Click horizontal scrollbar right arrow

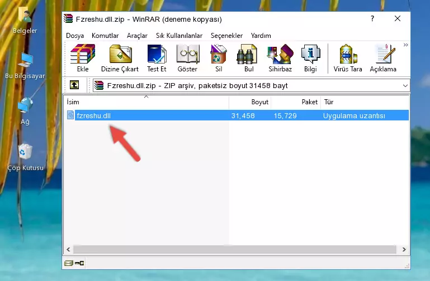click(x=404, y=249)
